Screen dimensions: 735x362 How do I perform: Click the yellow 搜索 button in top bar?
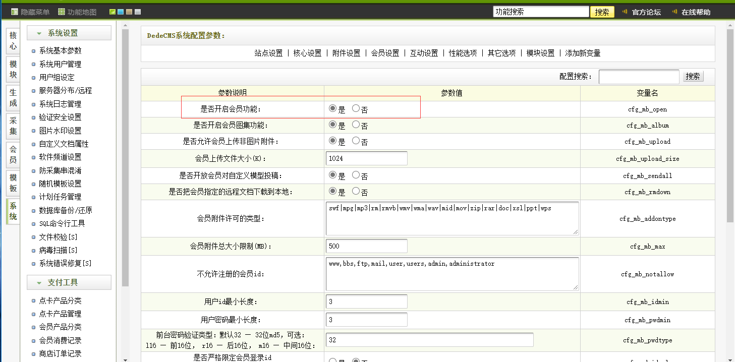pyautogui.click(x=602, y=12)
